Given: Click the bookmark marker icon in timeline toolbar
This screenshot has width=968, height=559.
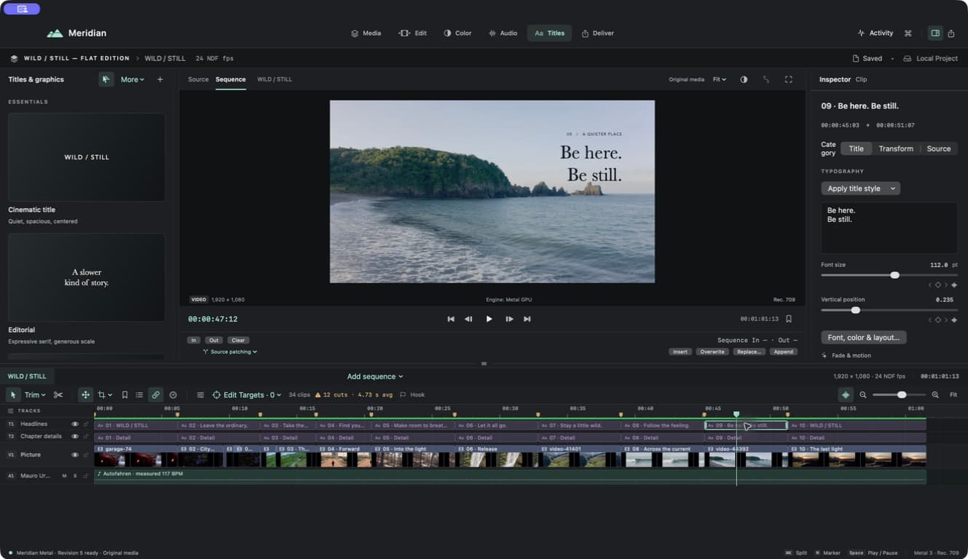Looking at the screenshot, I should pos(125,395).
